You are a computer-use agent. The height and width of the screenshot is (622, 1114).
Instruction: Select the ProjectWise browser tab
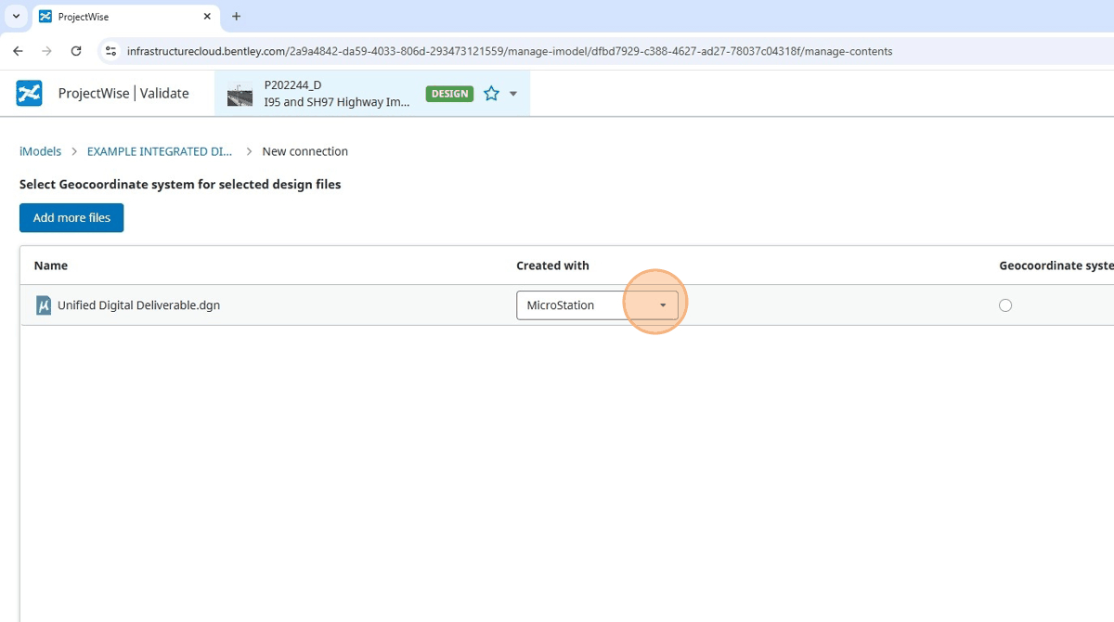click(125, 17)
